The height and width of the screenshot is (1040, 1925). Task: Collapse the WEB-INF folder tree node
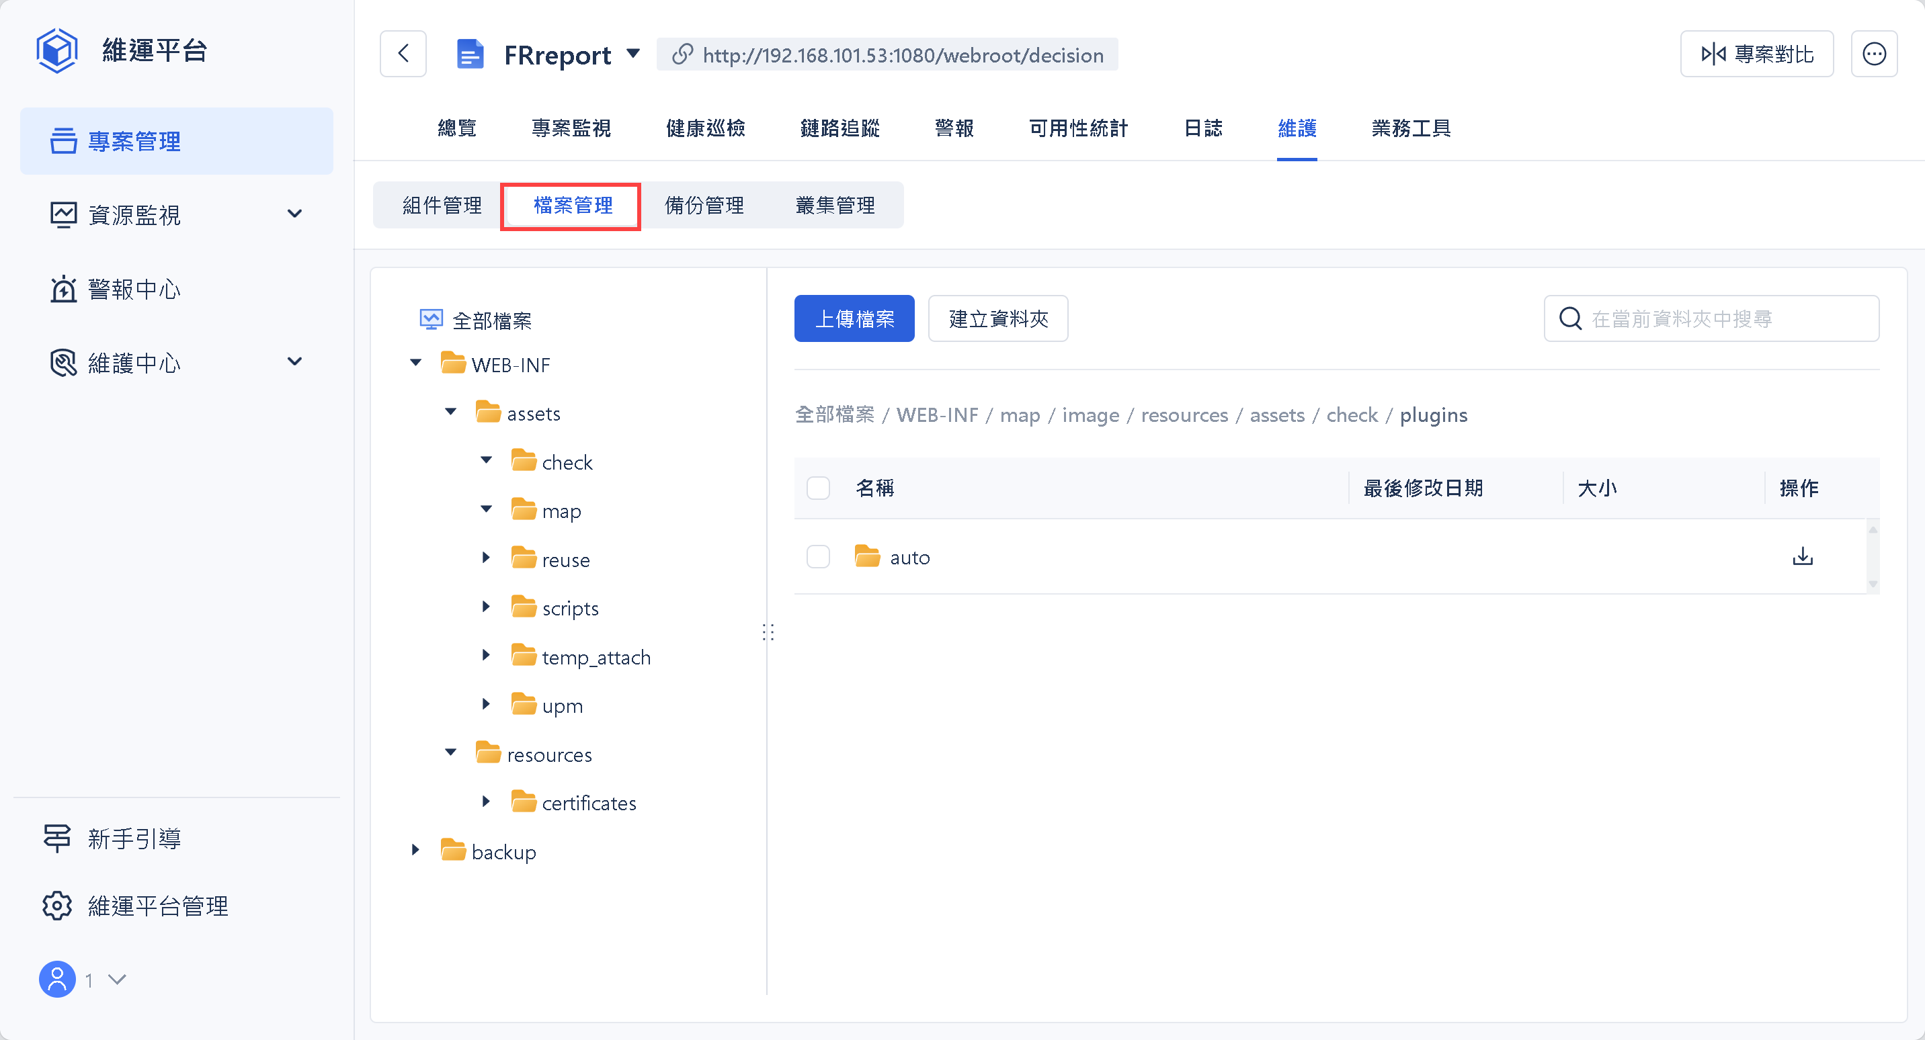point(415,364)
